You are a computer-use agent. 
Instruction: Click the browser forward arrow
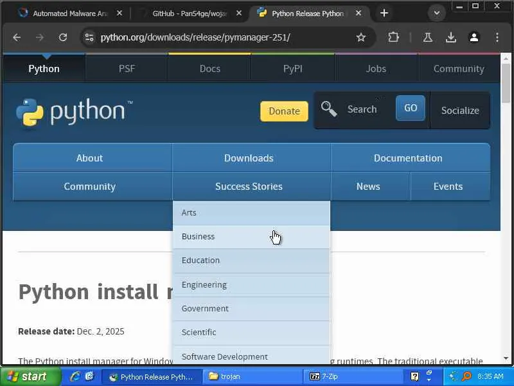click(40, 38)
